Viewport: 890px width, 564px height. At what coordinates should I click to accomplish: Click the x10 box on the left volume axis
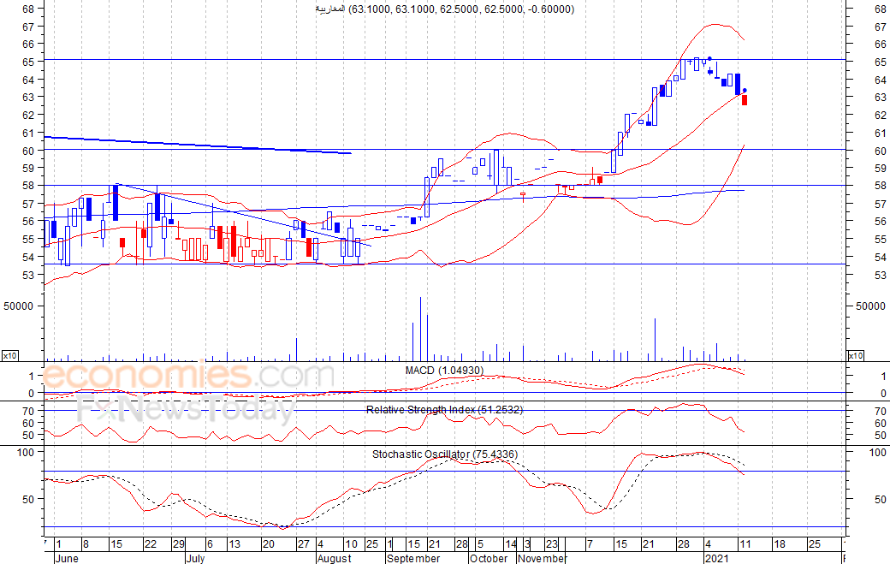[x=9, y=356]
